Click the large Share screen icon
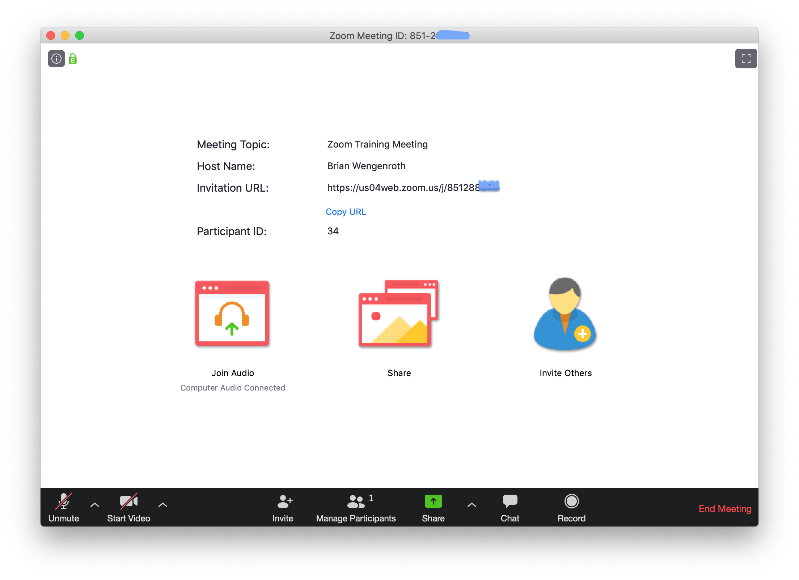Image resolution: width=799 pixels, height=580 pixels. [399, 313]
